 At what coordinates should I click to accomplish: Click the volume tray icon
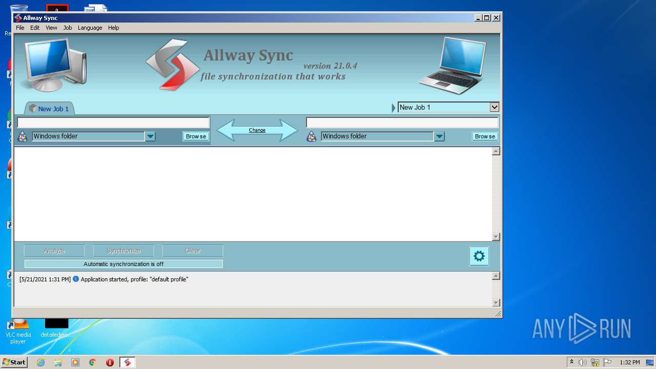point(583,362)
